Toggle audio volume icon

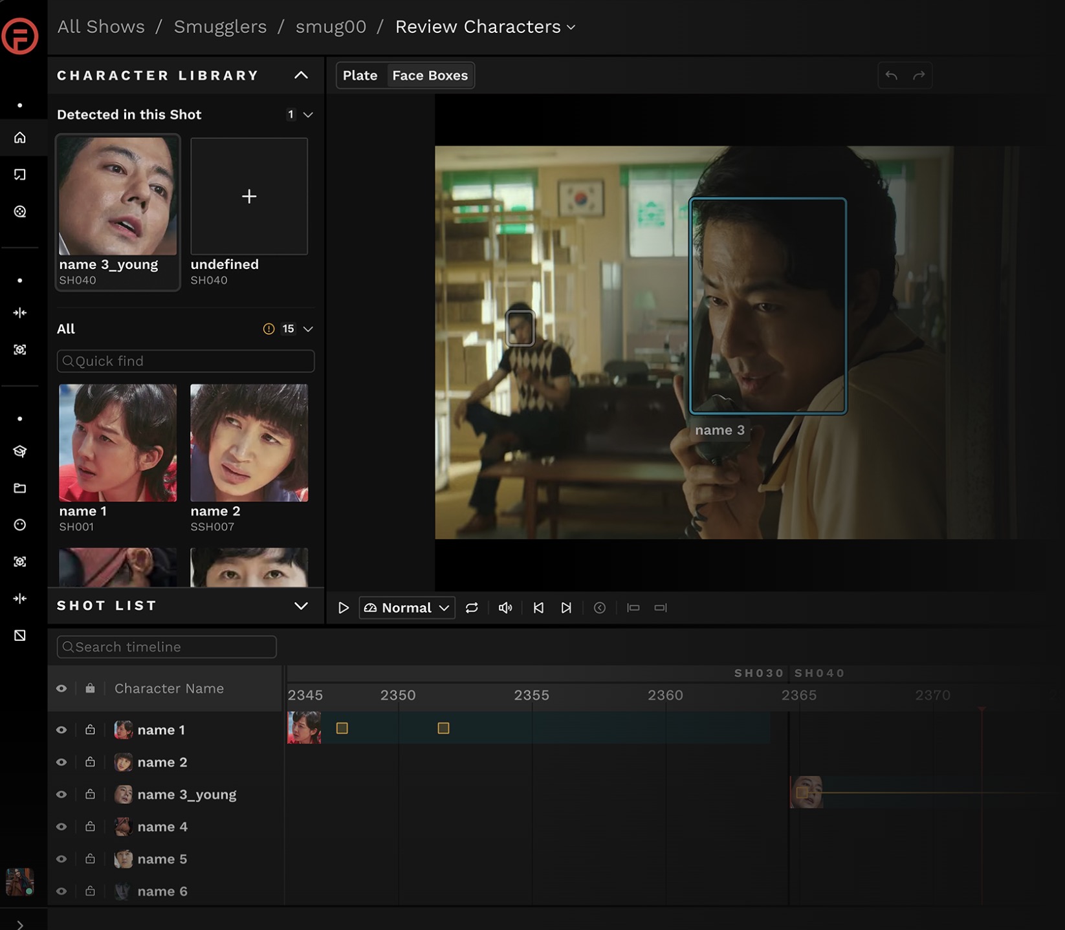(x=505, y=608)
